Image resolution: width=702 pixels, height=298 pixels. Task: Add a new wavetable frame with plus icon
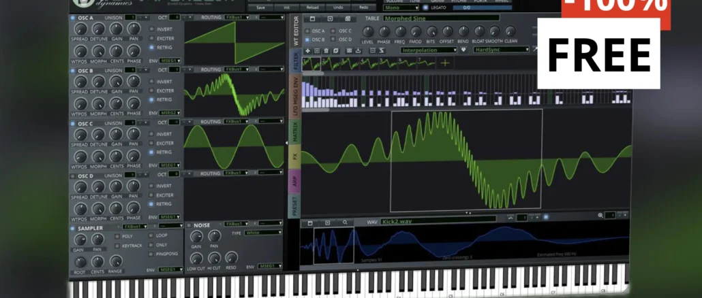pos(444,63)
